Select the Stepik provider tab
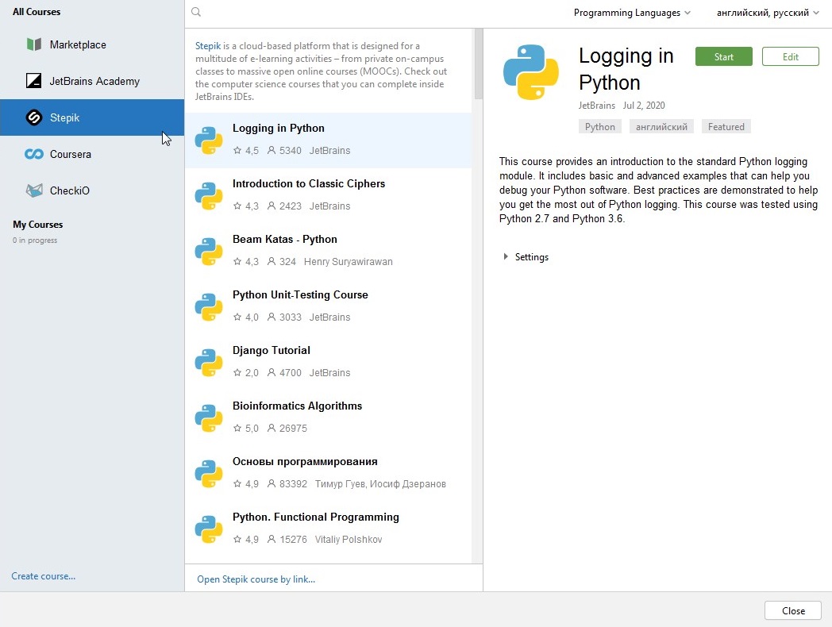Viewport: 832px width, 627px height. coord(92,117)
